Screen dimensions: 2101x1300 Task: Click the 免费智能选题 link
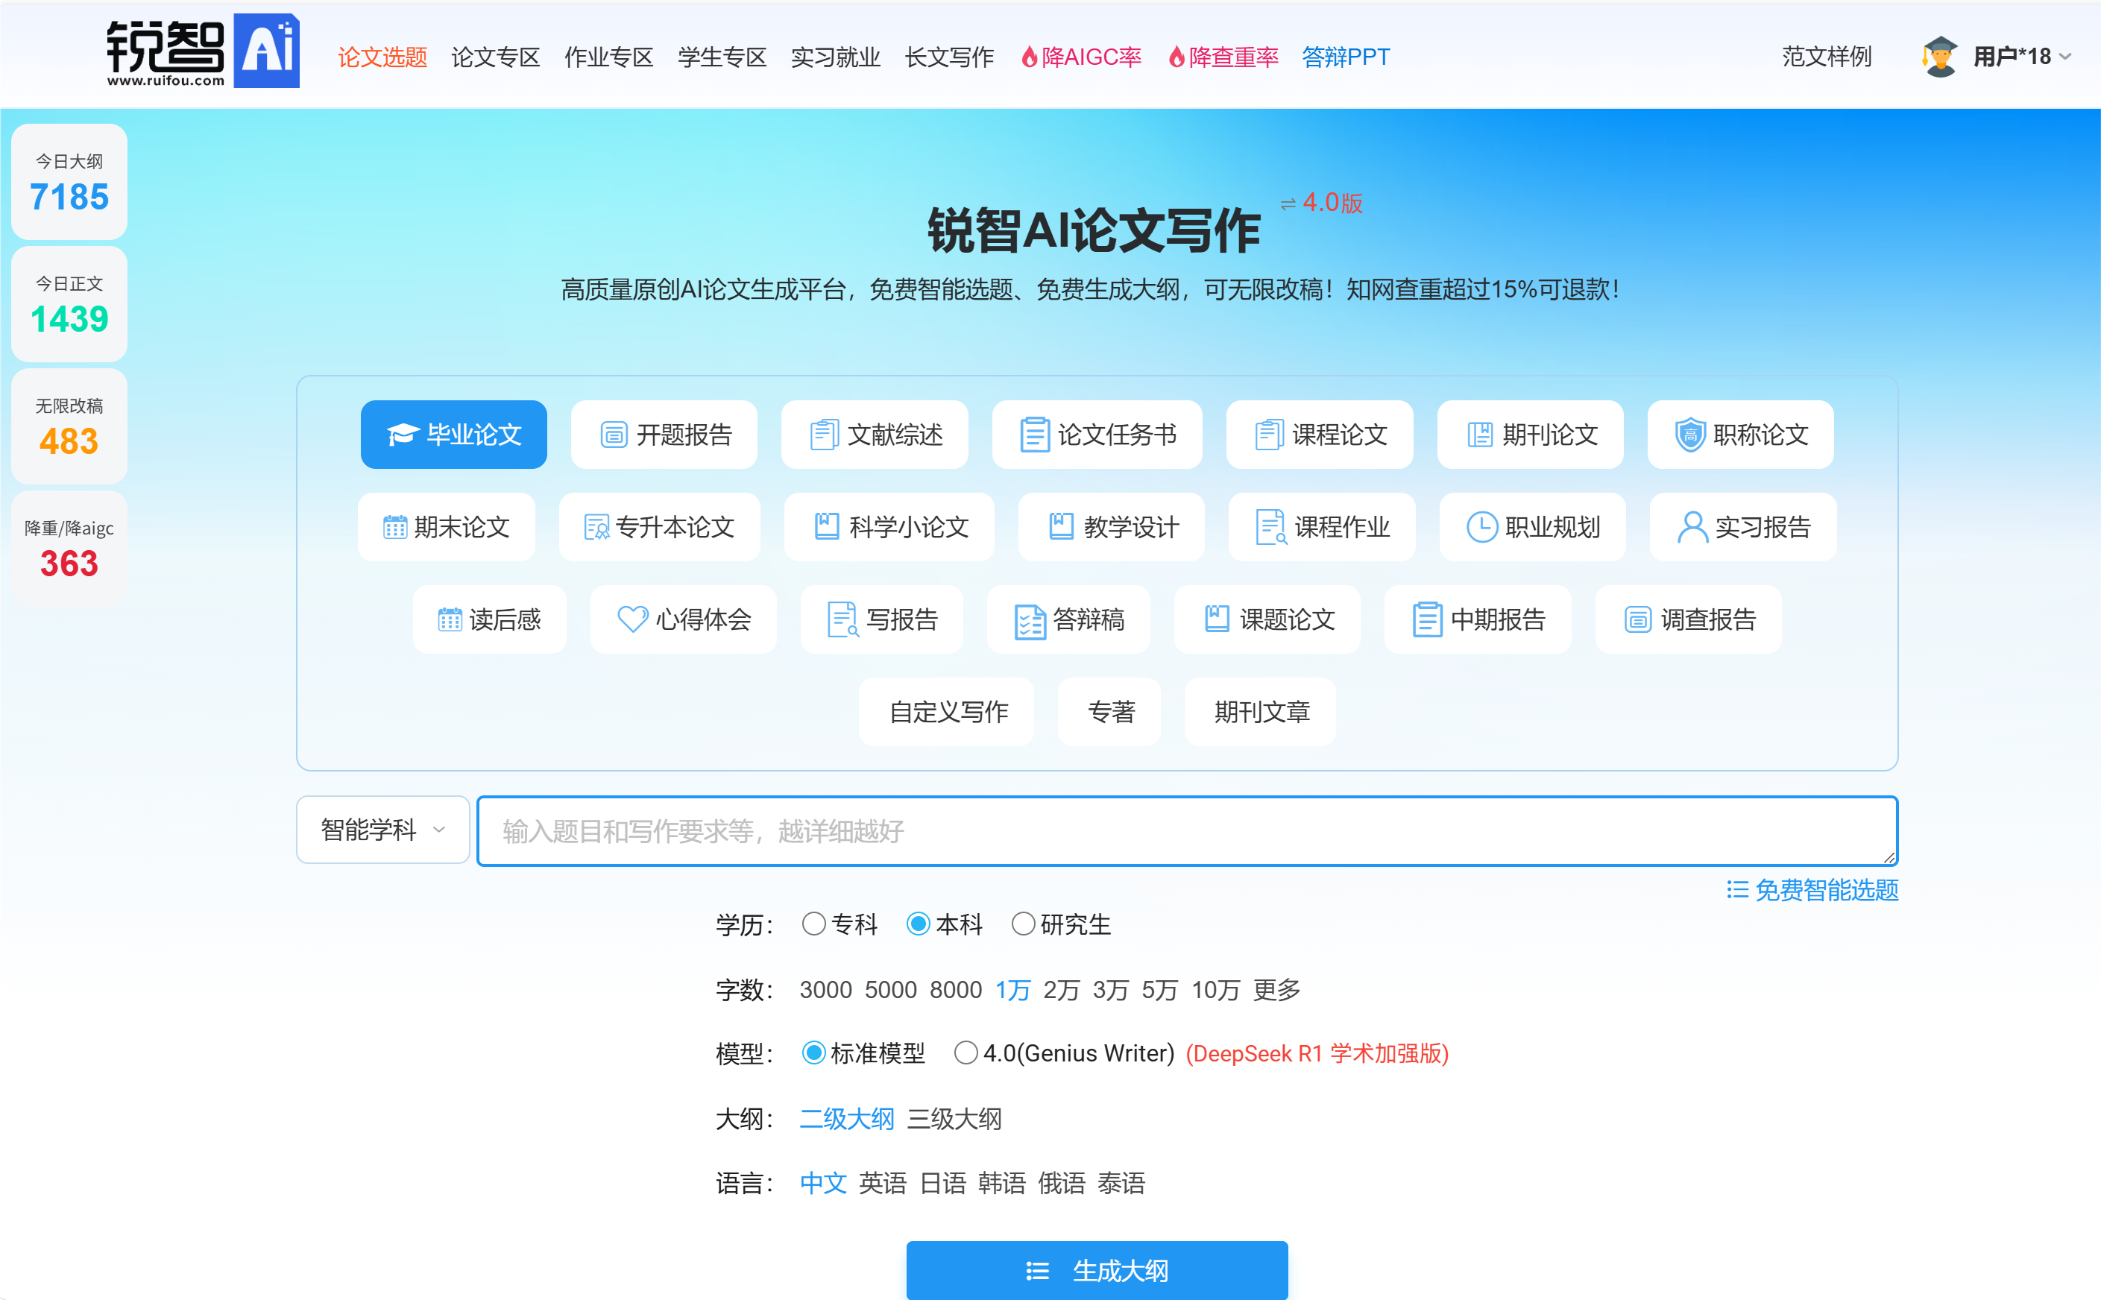click(x=1812, y=890)
